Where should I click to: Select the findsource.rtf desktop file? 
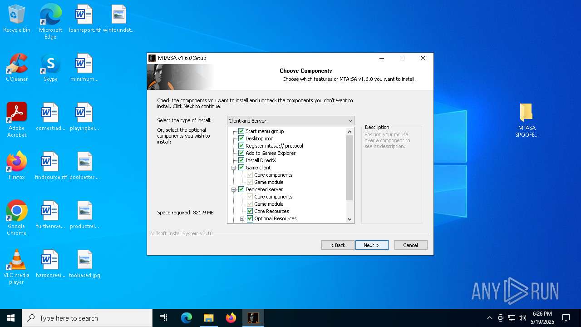[x=50, y=166]
